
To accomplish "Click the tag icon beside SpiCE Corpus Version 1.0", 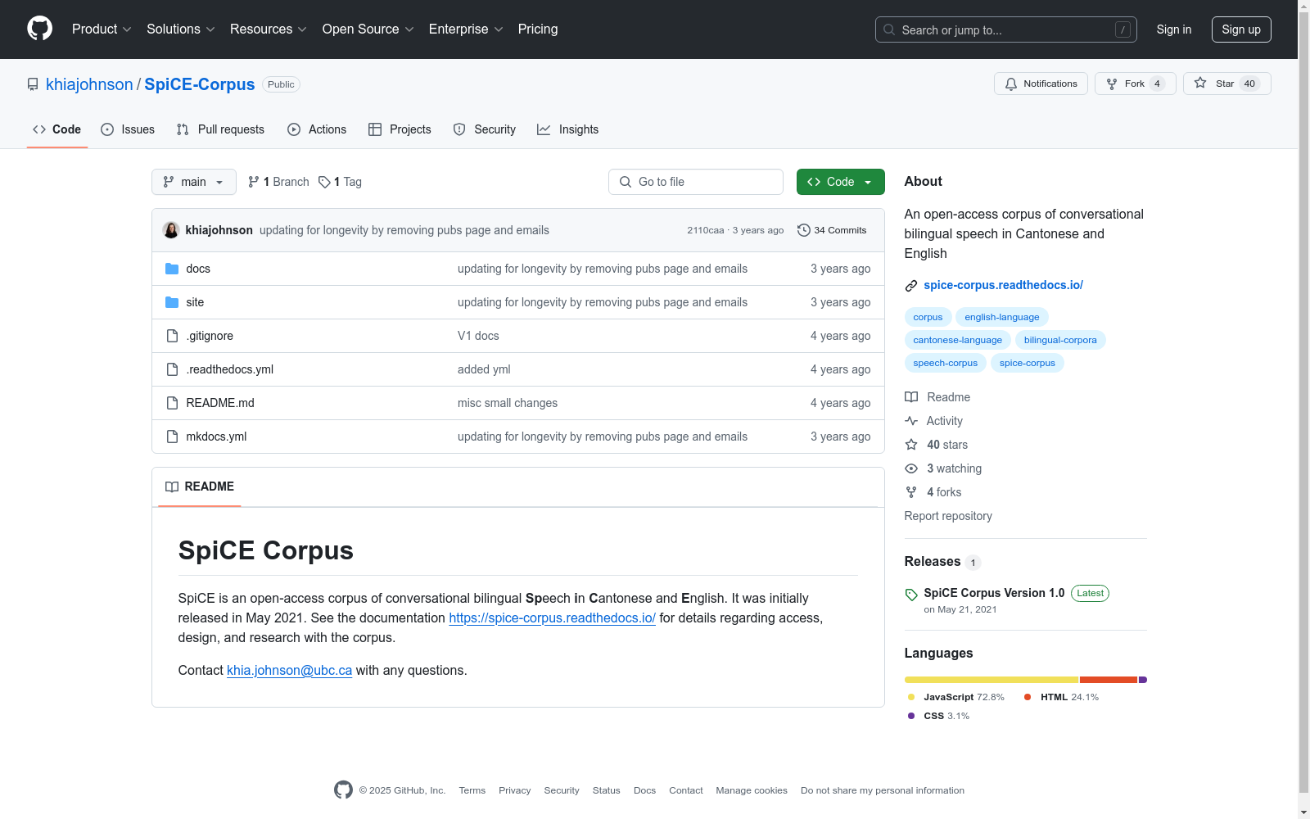I will pos(911,595).
